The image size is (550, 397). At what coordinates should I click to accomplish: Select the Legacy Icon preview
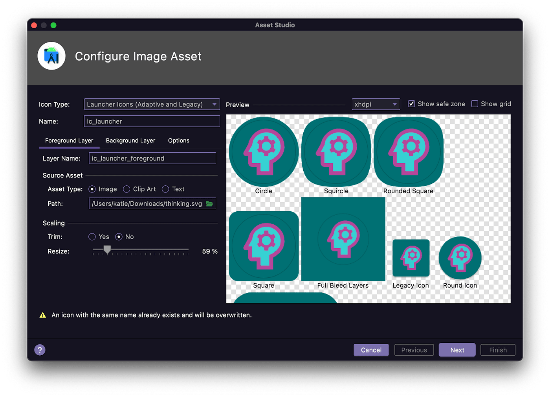point(411,258)
